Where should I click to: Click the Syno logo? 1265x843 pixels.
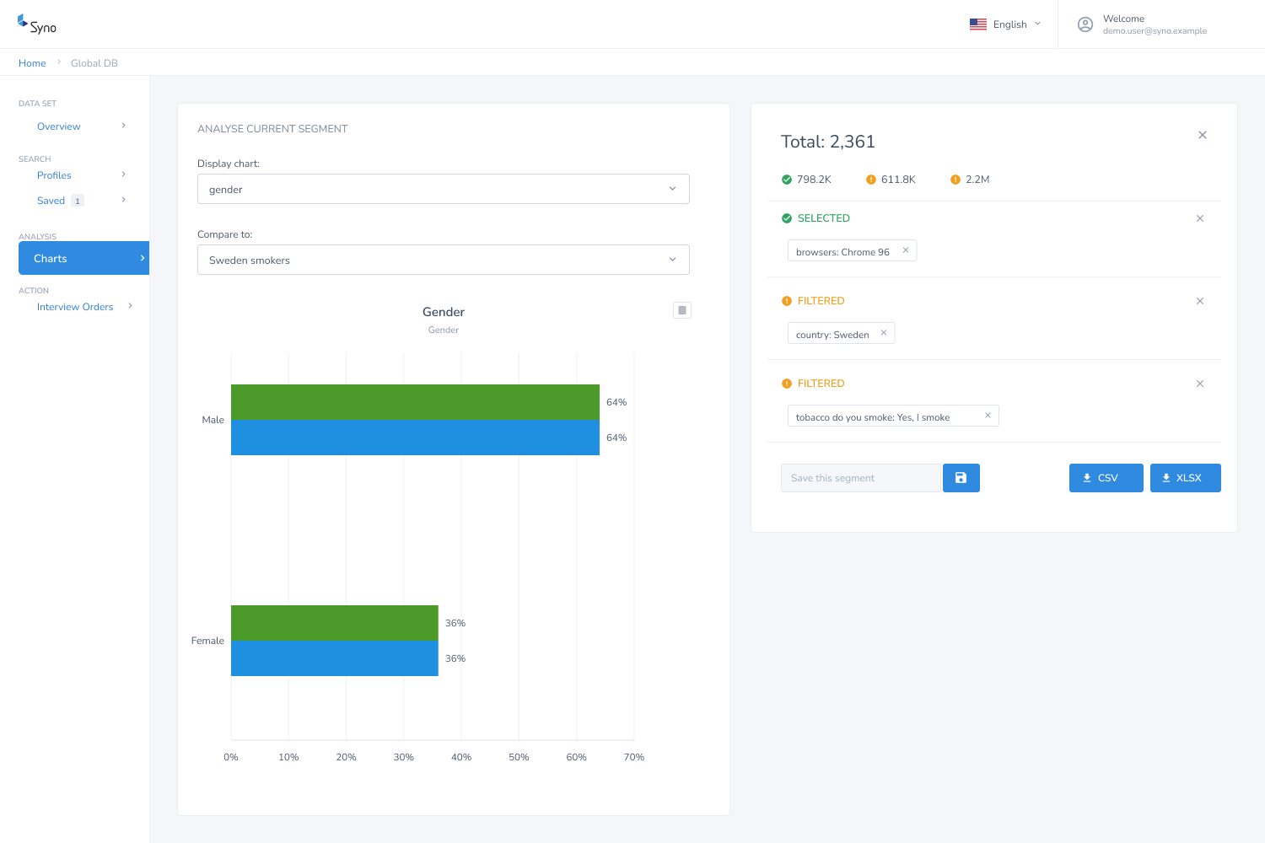point(37,24)
